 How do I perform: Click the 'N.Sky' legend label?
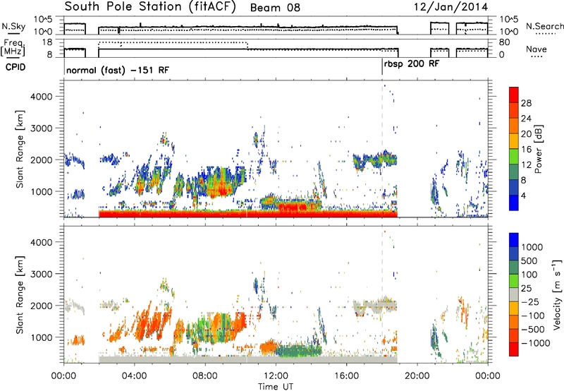(x=13, y=26)
